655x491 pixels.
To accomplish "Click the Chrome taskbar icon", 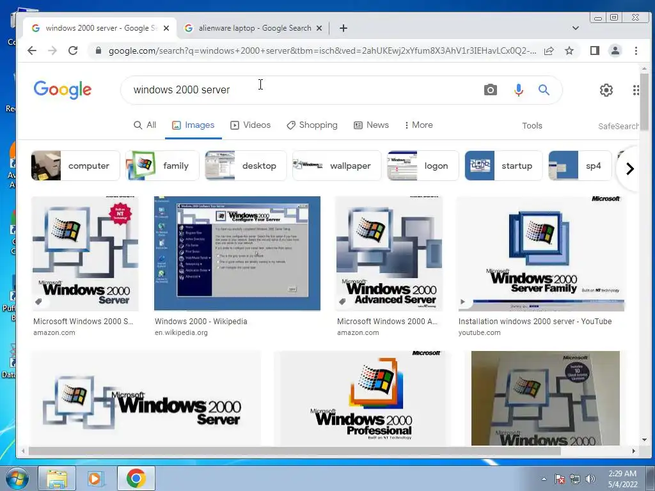I will pyautogui.click(x=136, y=478).
